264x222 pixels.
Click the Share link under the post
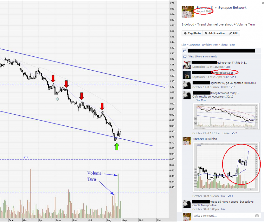(224, 45)
